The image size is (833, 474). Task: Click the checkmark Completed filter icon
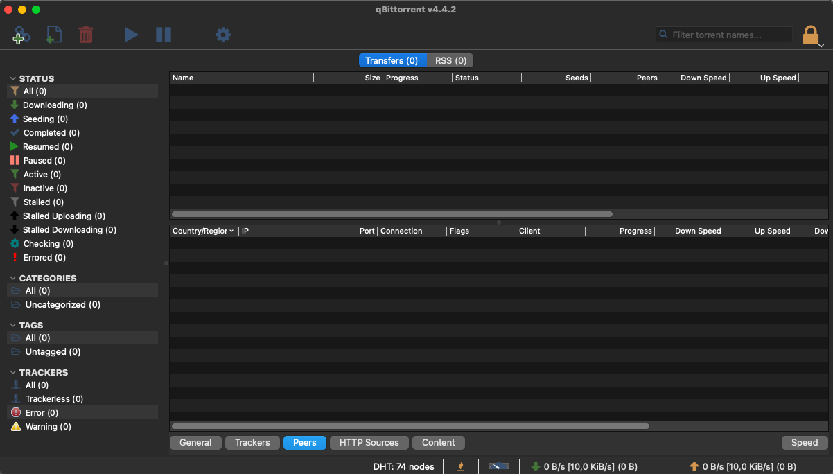15,132
